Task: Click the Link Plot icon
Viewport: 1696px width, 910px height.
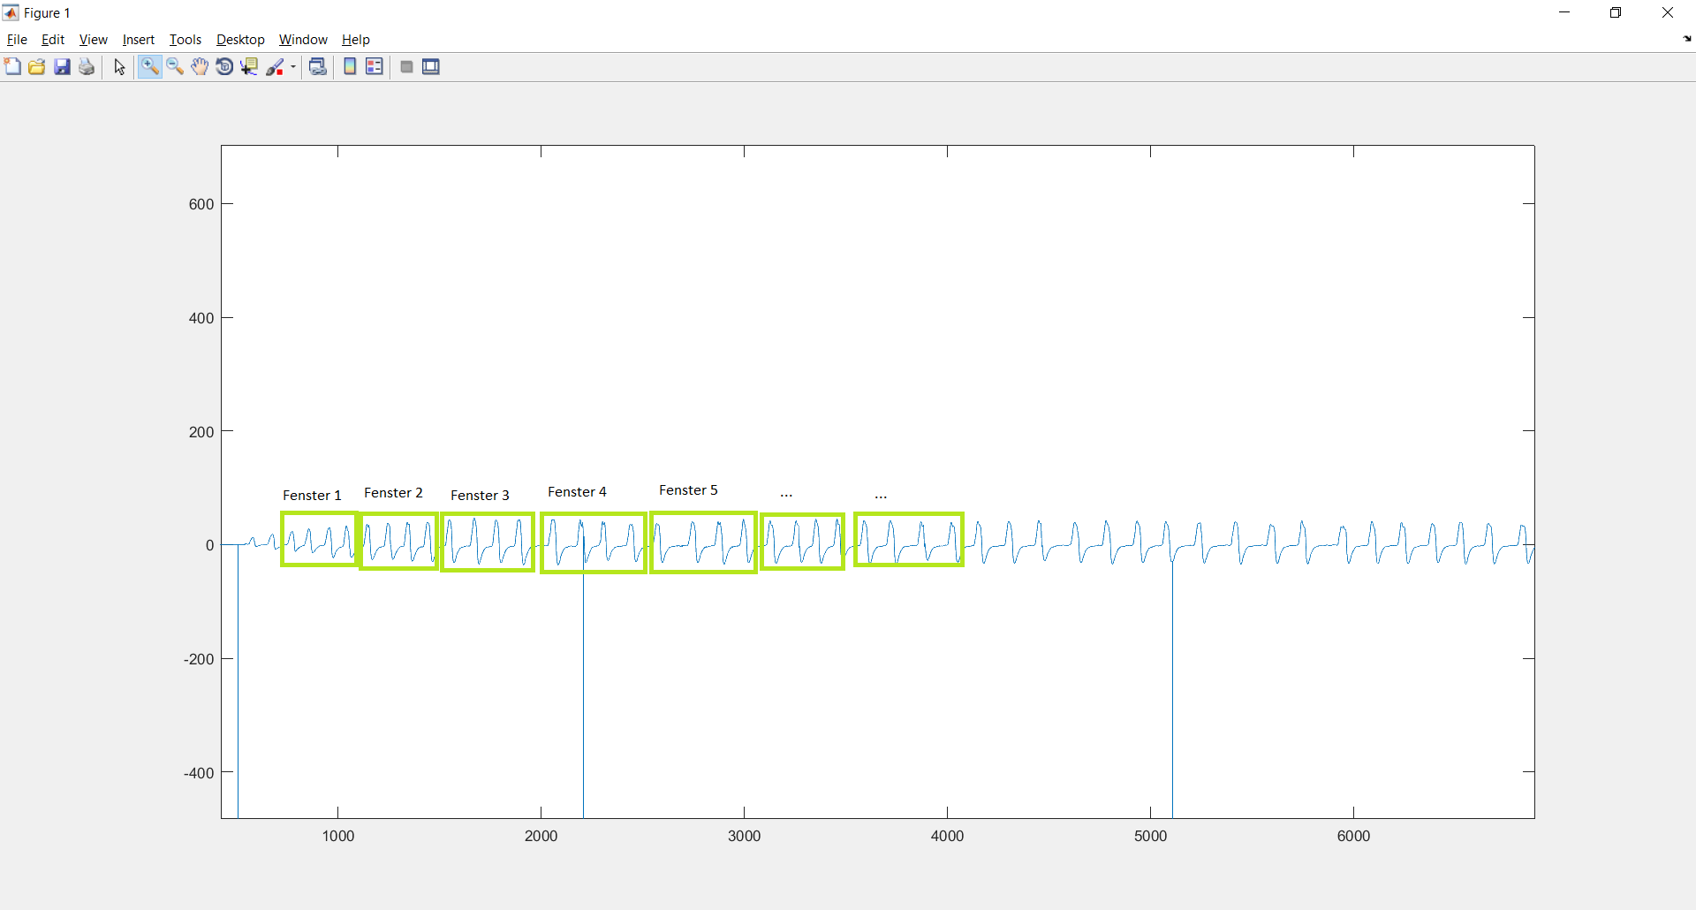Action: [318, 67]
